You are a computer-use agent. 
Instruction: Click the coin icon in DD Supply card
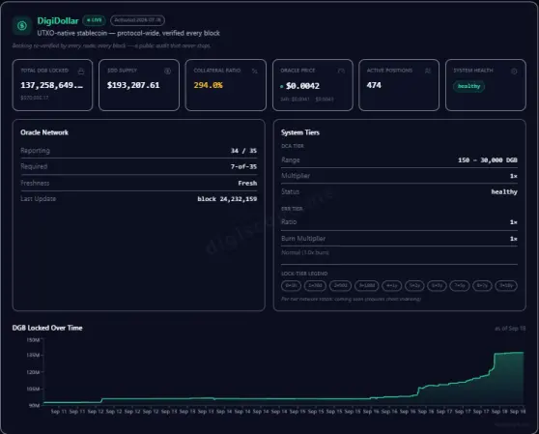coord(167,71)
